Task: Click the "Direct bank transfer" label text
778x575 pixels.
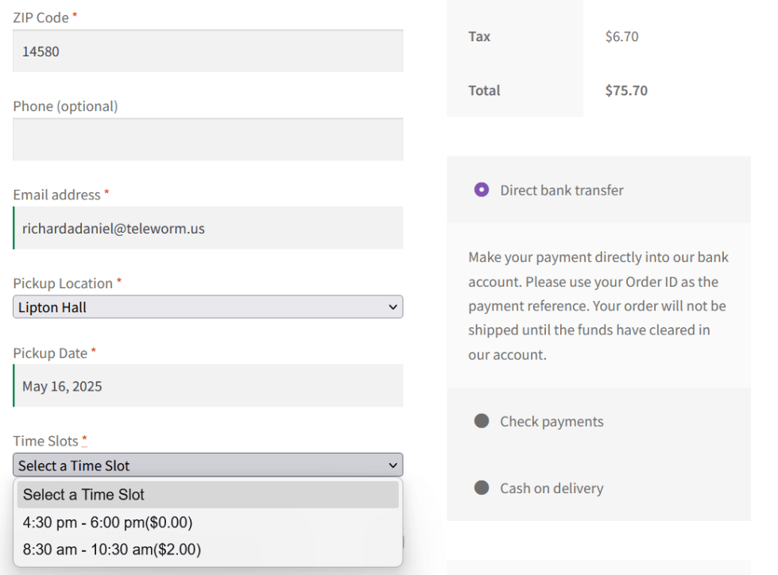Action: point(562,191)
